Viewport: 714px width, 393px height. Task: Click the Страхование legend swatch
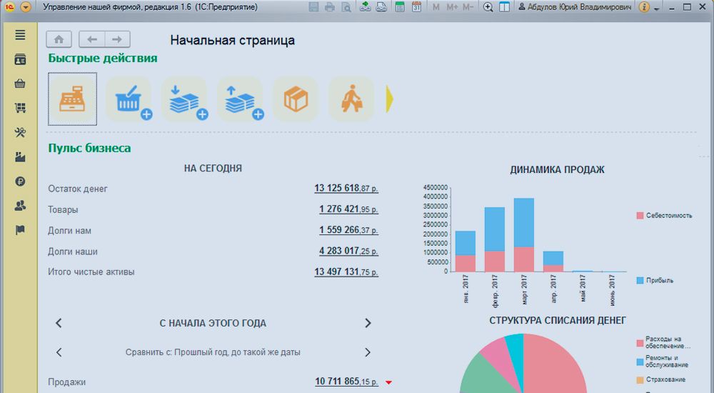click(640, 379)
